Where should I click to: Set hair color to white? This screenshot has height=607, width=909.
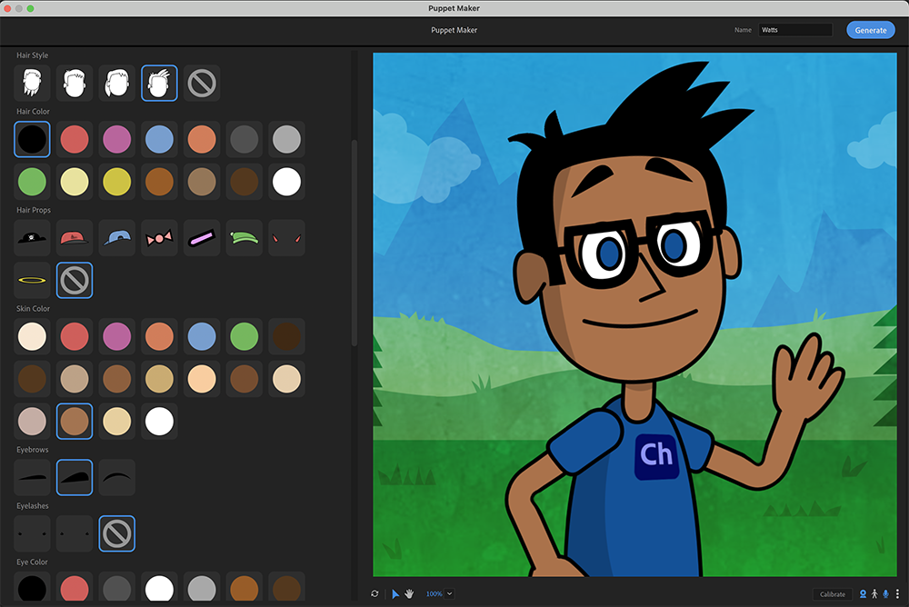click(x=286, y=182)
